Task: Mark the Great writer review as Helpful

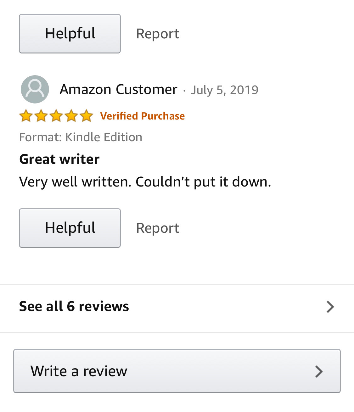Action: [70, 228]
